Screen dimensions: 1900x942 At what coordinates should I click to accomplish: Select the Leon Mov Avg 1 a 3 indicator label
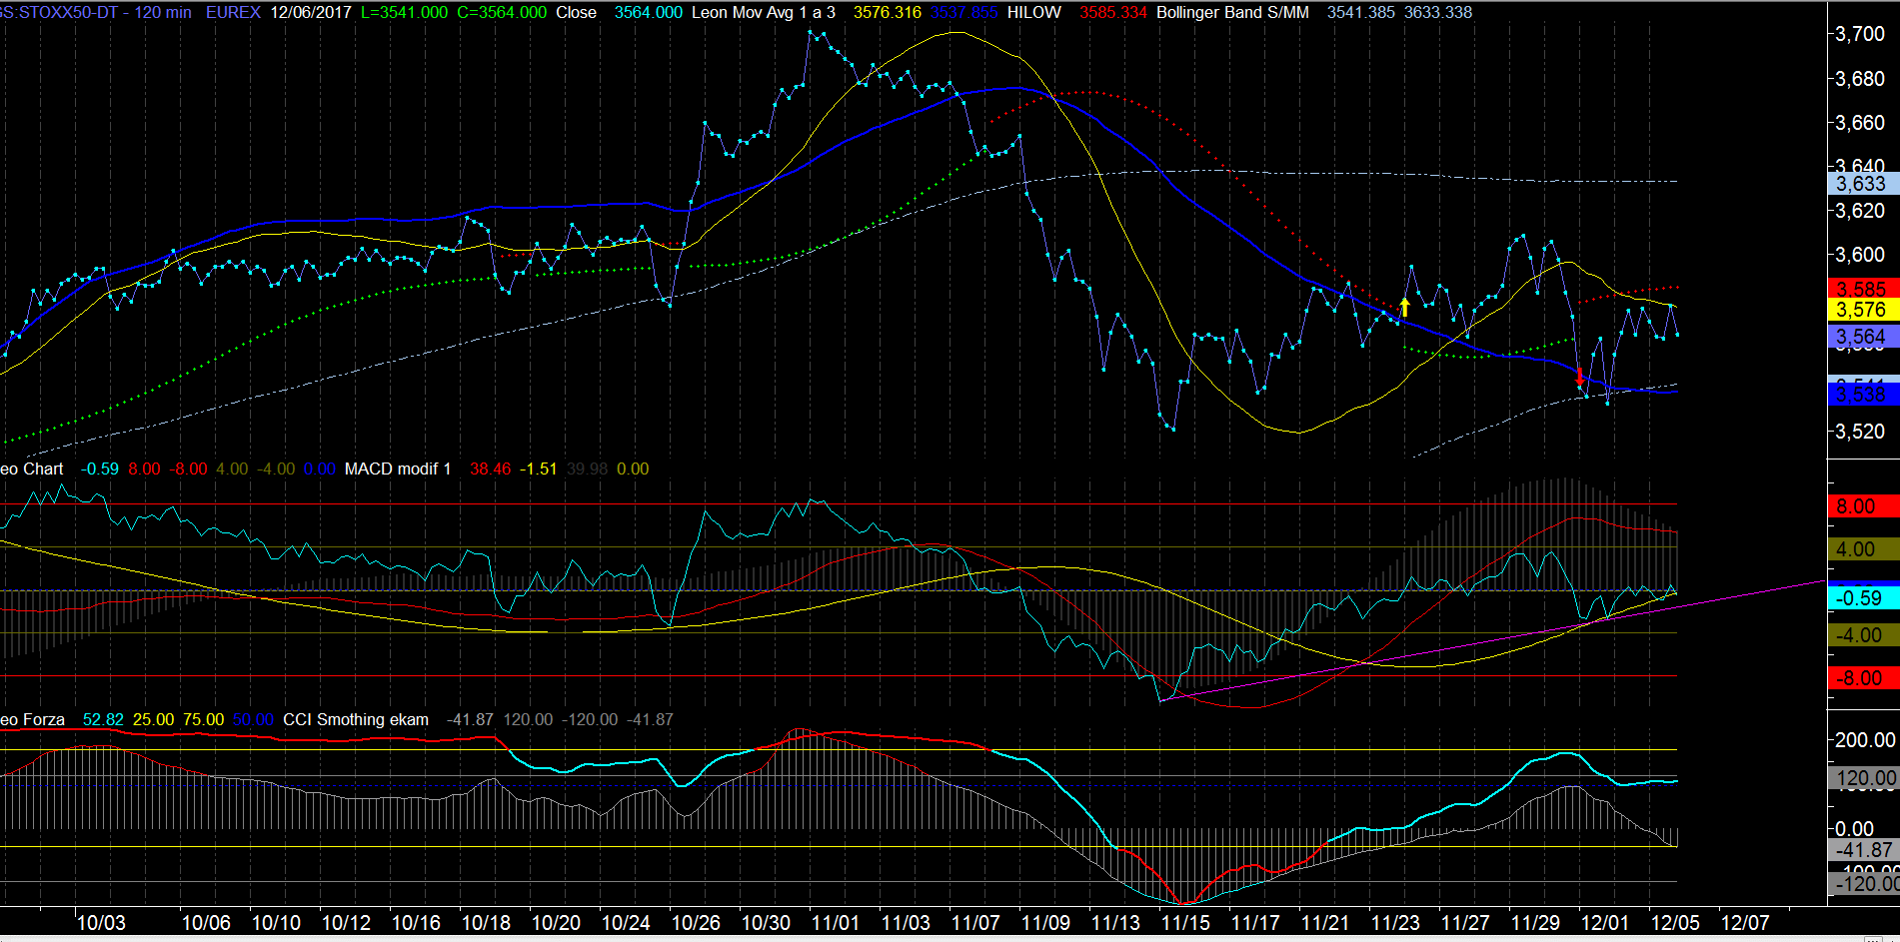(x=764, y=12)
